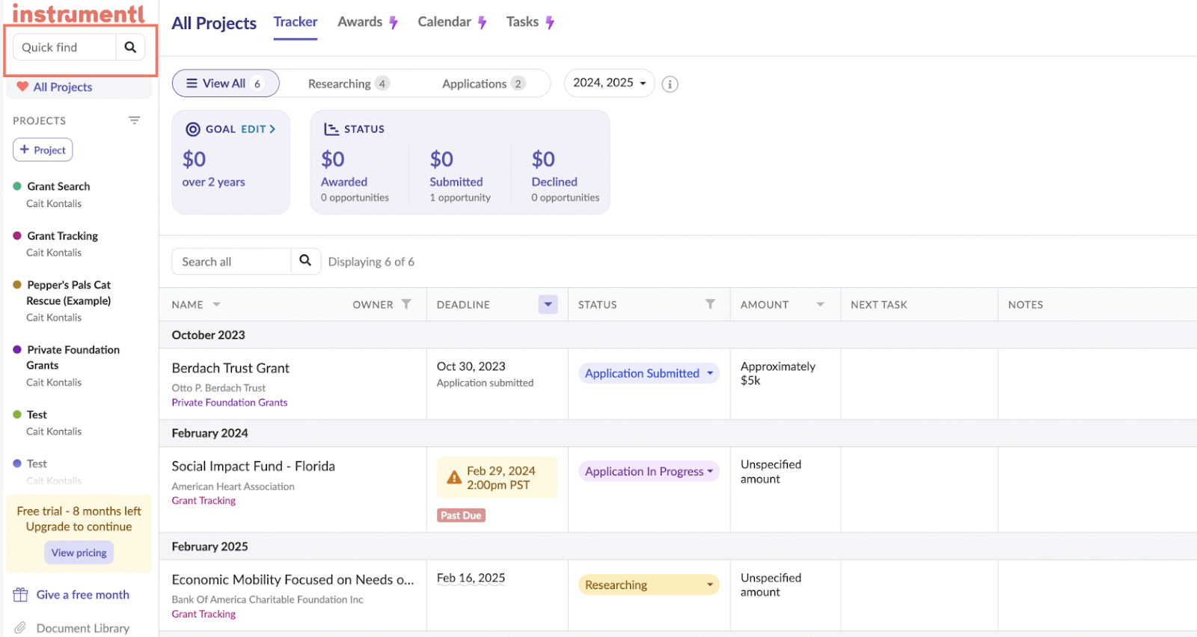
Task: Change the Researching status dropdown
Action: pyautogui.click(x=648, y=585)
